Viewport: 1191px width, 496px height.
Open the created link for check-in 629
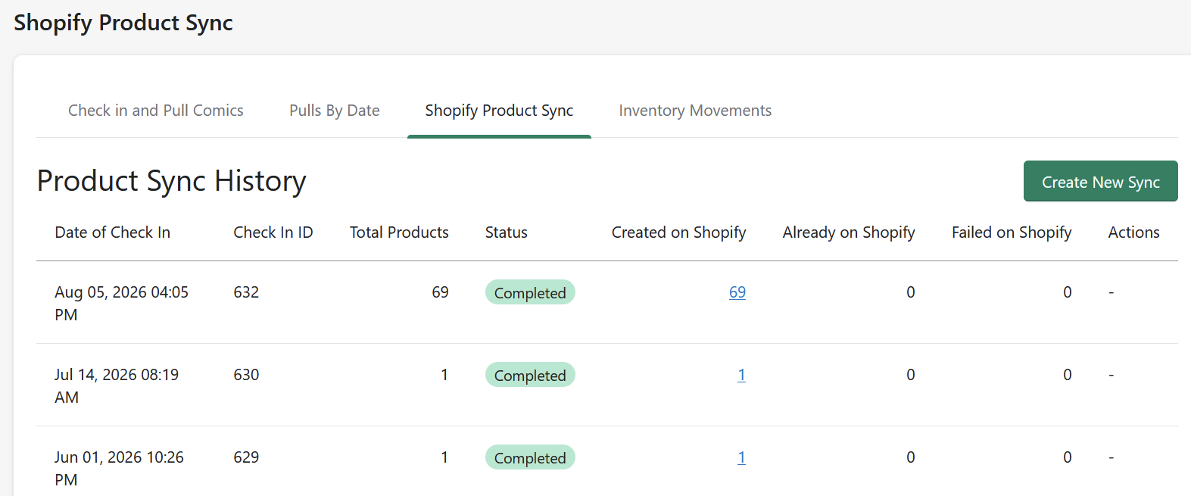pos(742,457)
